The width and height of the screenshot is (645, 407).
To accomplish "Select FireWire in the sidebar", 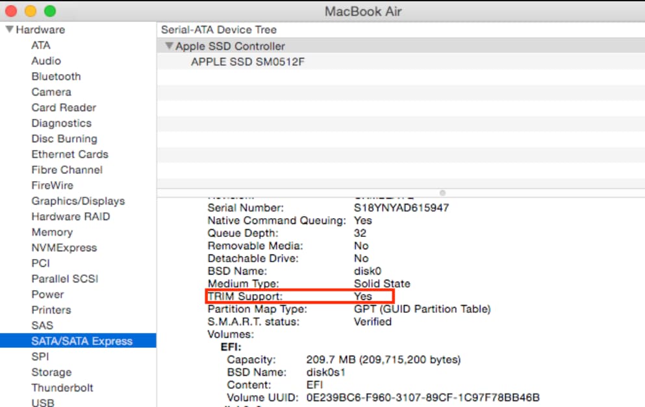I will click(x=52, y=186).
